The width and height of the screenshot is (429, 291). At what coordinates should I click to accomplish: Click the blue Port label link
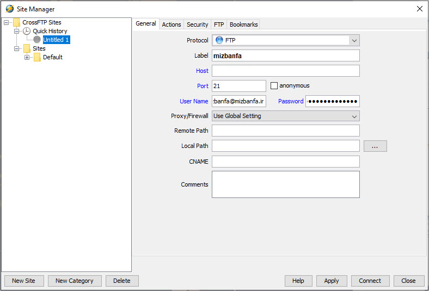click(x=203, y=86)
